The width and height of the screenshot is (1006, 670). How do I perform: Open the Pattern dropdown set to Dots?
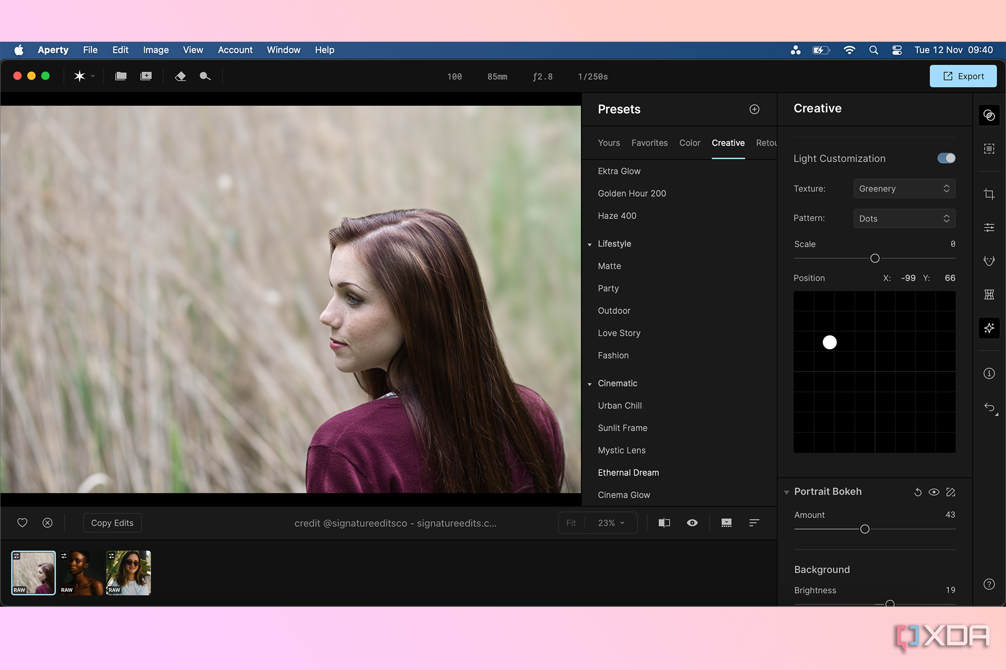pyautogui.click(x=904, y=218)
